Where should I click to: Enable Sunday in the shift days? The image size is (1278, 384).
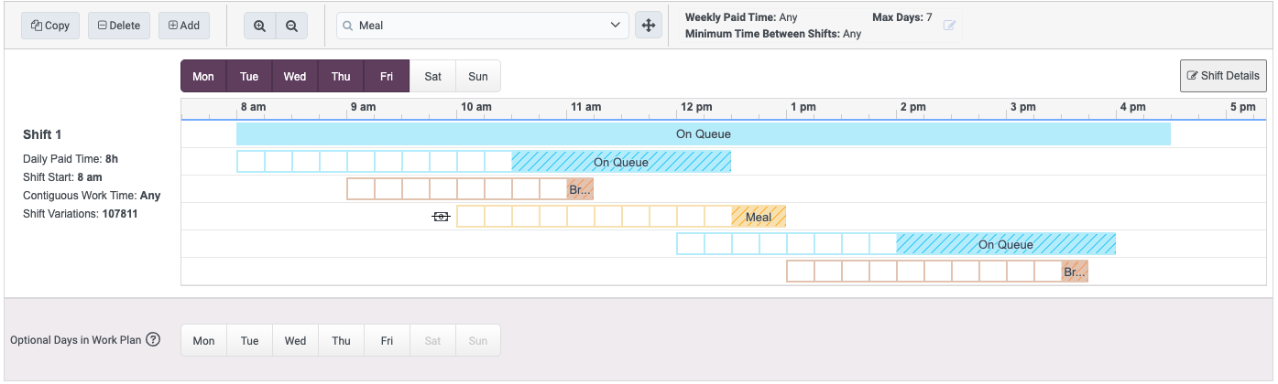[478, 76]
